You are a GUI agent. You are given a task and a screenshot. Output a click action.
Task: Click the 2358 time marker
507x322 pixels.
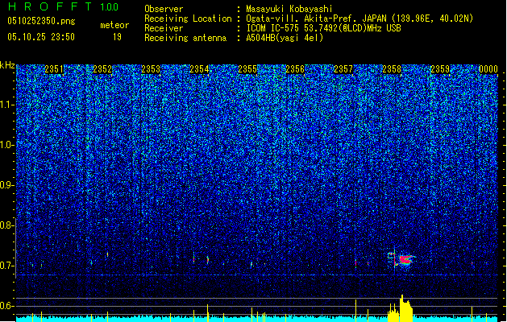point(392,68)
